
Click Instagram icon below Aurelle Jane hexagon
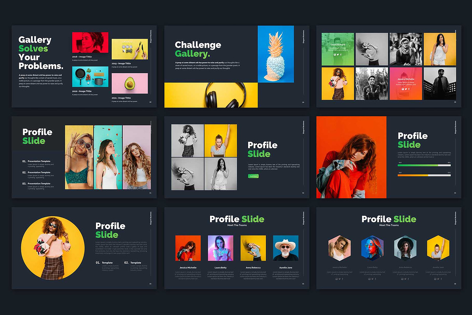[435, 279]
